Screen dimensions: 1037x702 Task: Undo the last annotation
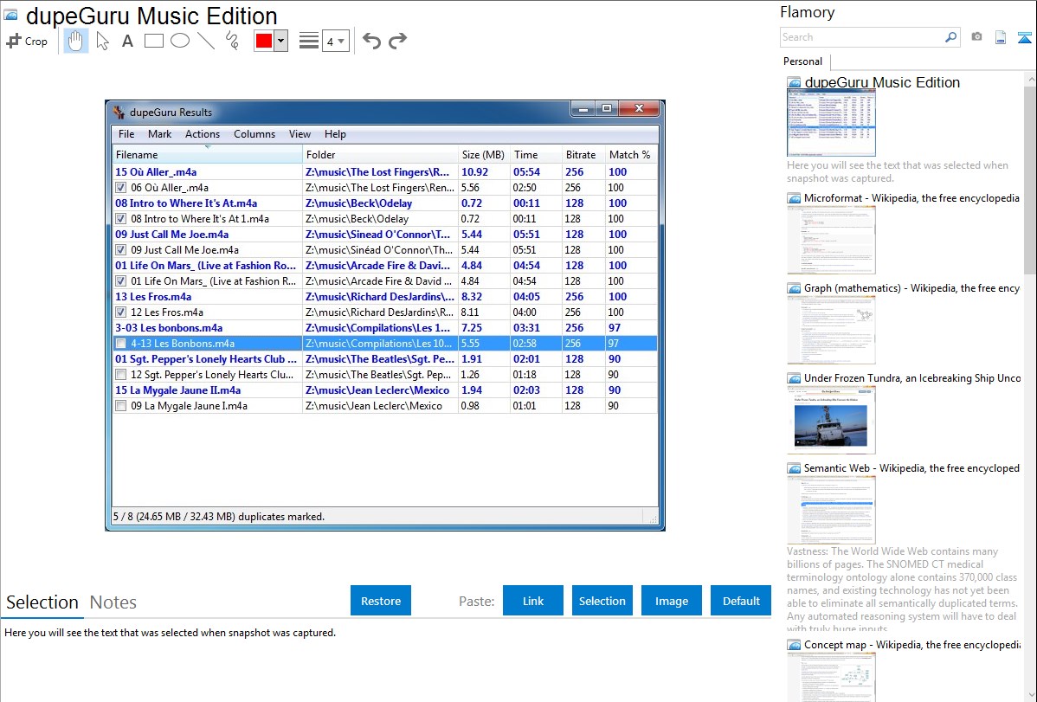[371, 41]
